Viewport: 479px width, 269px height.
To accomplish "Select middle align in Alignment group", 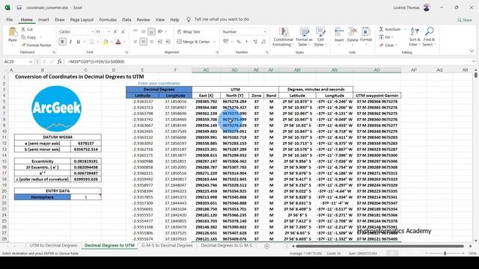I will tap(143, 31).
